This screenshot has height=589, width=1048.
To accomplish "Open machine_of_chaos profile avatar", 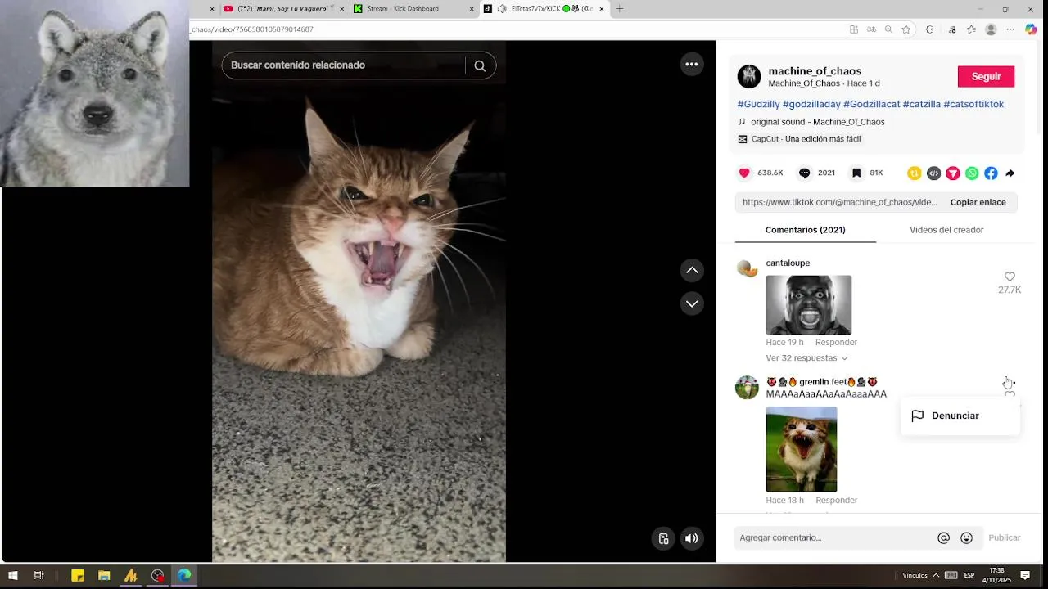I will [749, 76].
